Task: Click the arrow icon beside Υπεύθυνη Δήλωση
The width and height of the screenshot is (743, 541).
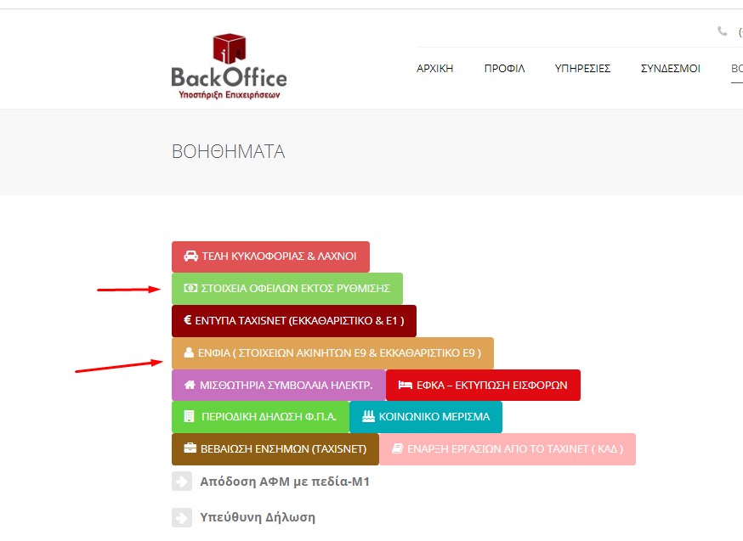Action: (x=182, y=517)
